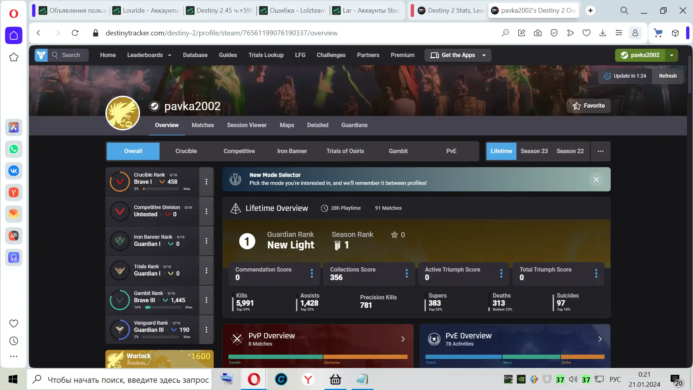Open options dots for Competitive Division
Viewport: 693px width, 390px height.
pyautogui.click(x=206, y=211)
